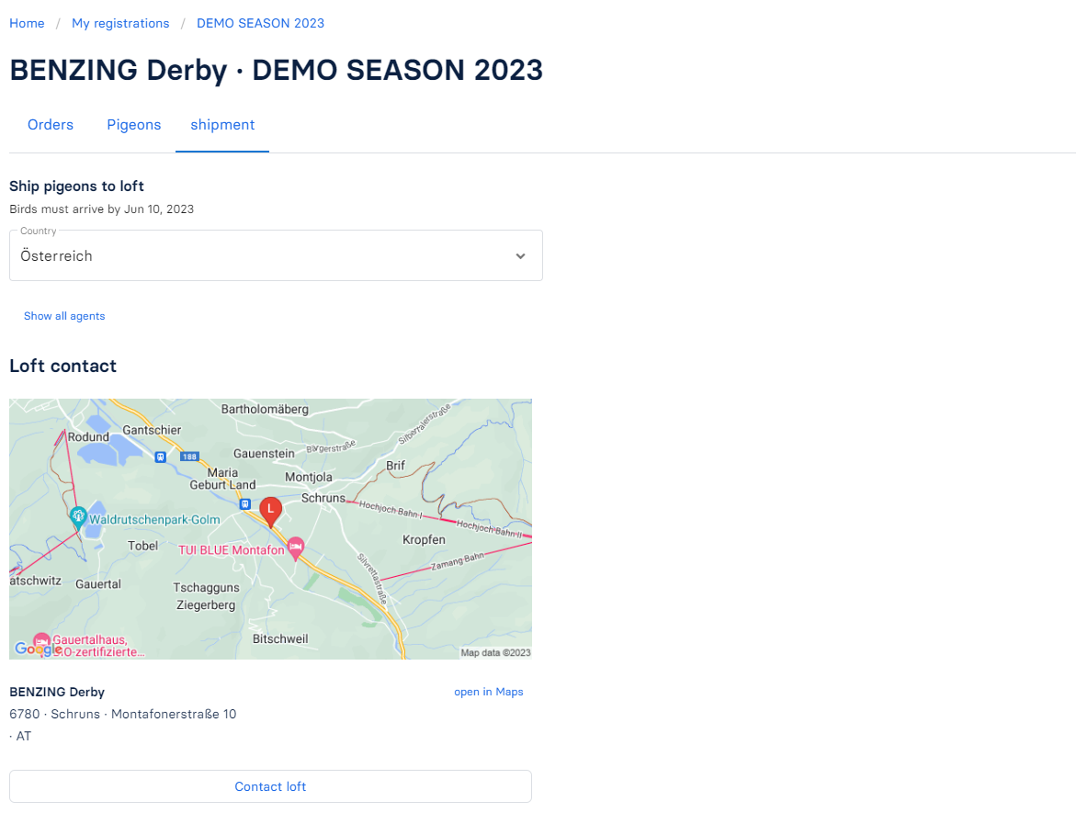Open the Country dropdown showing Österreich
Image resolution: width=1077 pixels, height=824 pixels.
coord(276,255)
